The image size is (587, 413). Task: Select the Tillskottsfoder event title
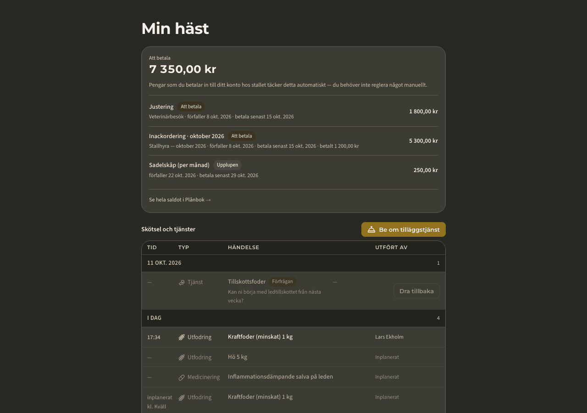pyautogui.click(x=247, y=282)
